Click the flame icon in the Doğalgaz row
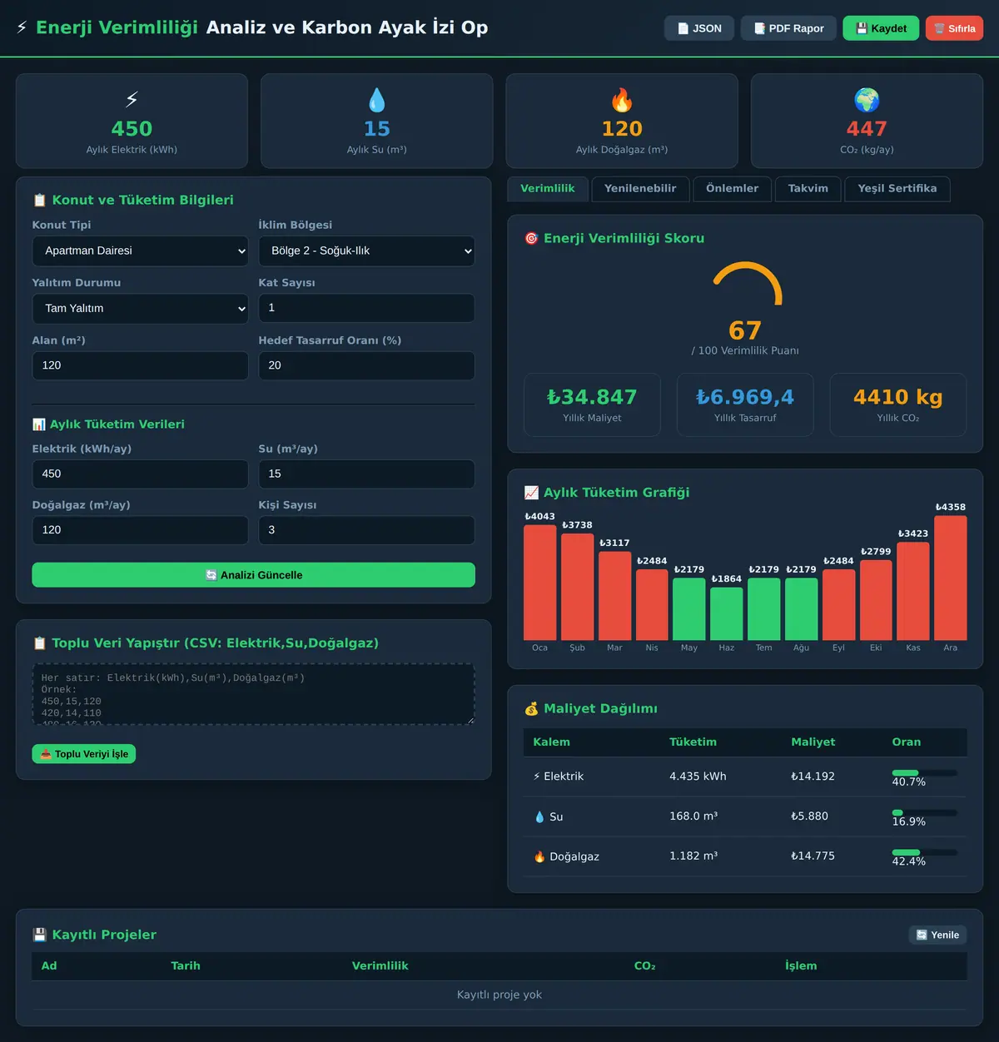The height and width of the screenshot is (1042, 999). click(x=539, y=856)
